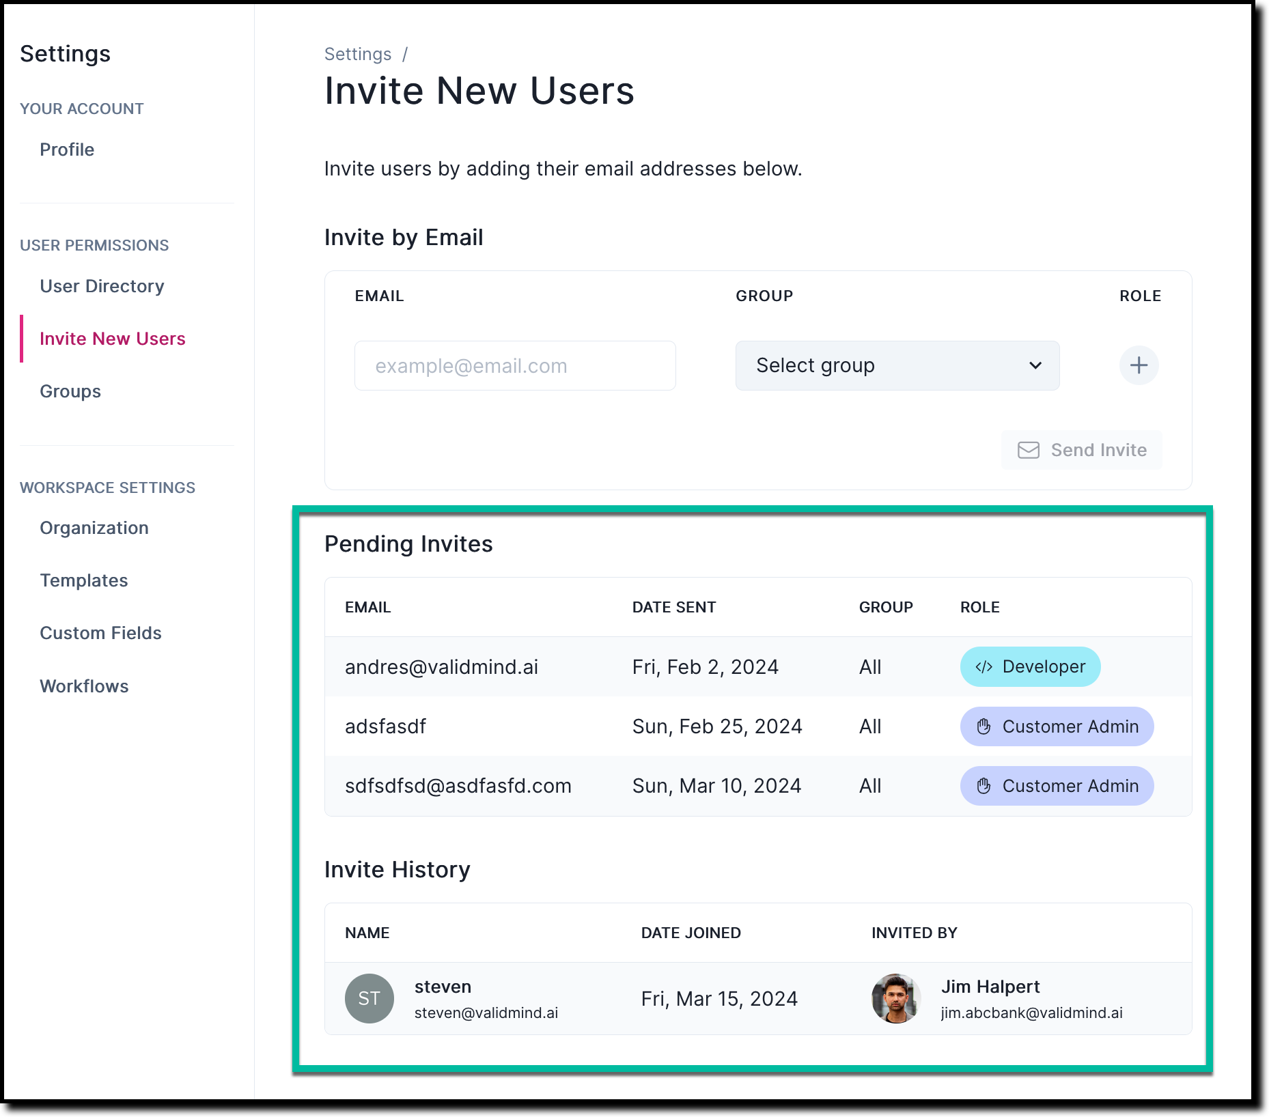
Task: Click the chevron on the Select group dropdown
Action: [x=1036, y=365]
